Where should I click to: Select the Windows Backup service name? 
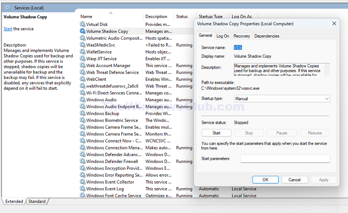pyautogui.click(x=102, y=114)
